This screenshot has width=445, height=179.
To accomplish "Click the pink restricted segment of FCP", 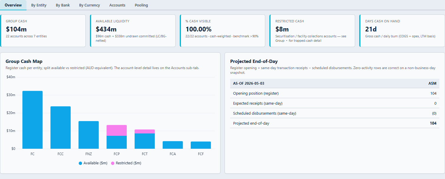I will [x=117, y=130].
